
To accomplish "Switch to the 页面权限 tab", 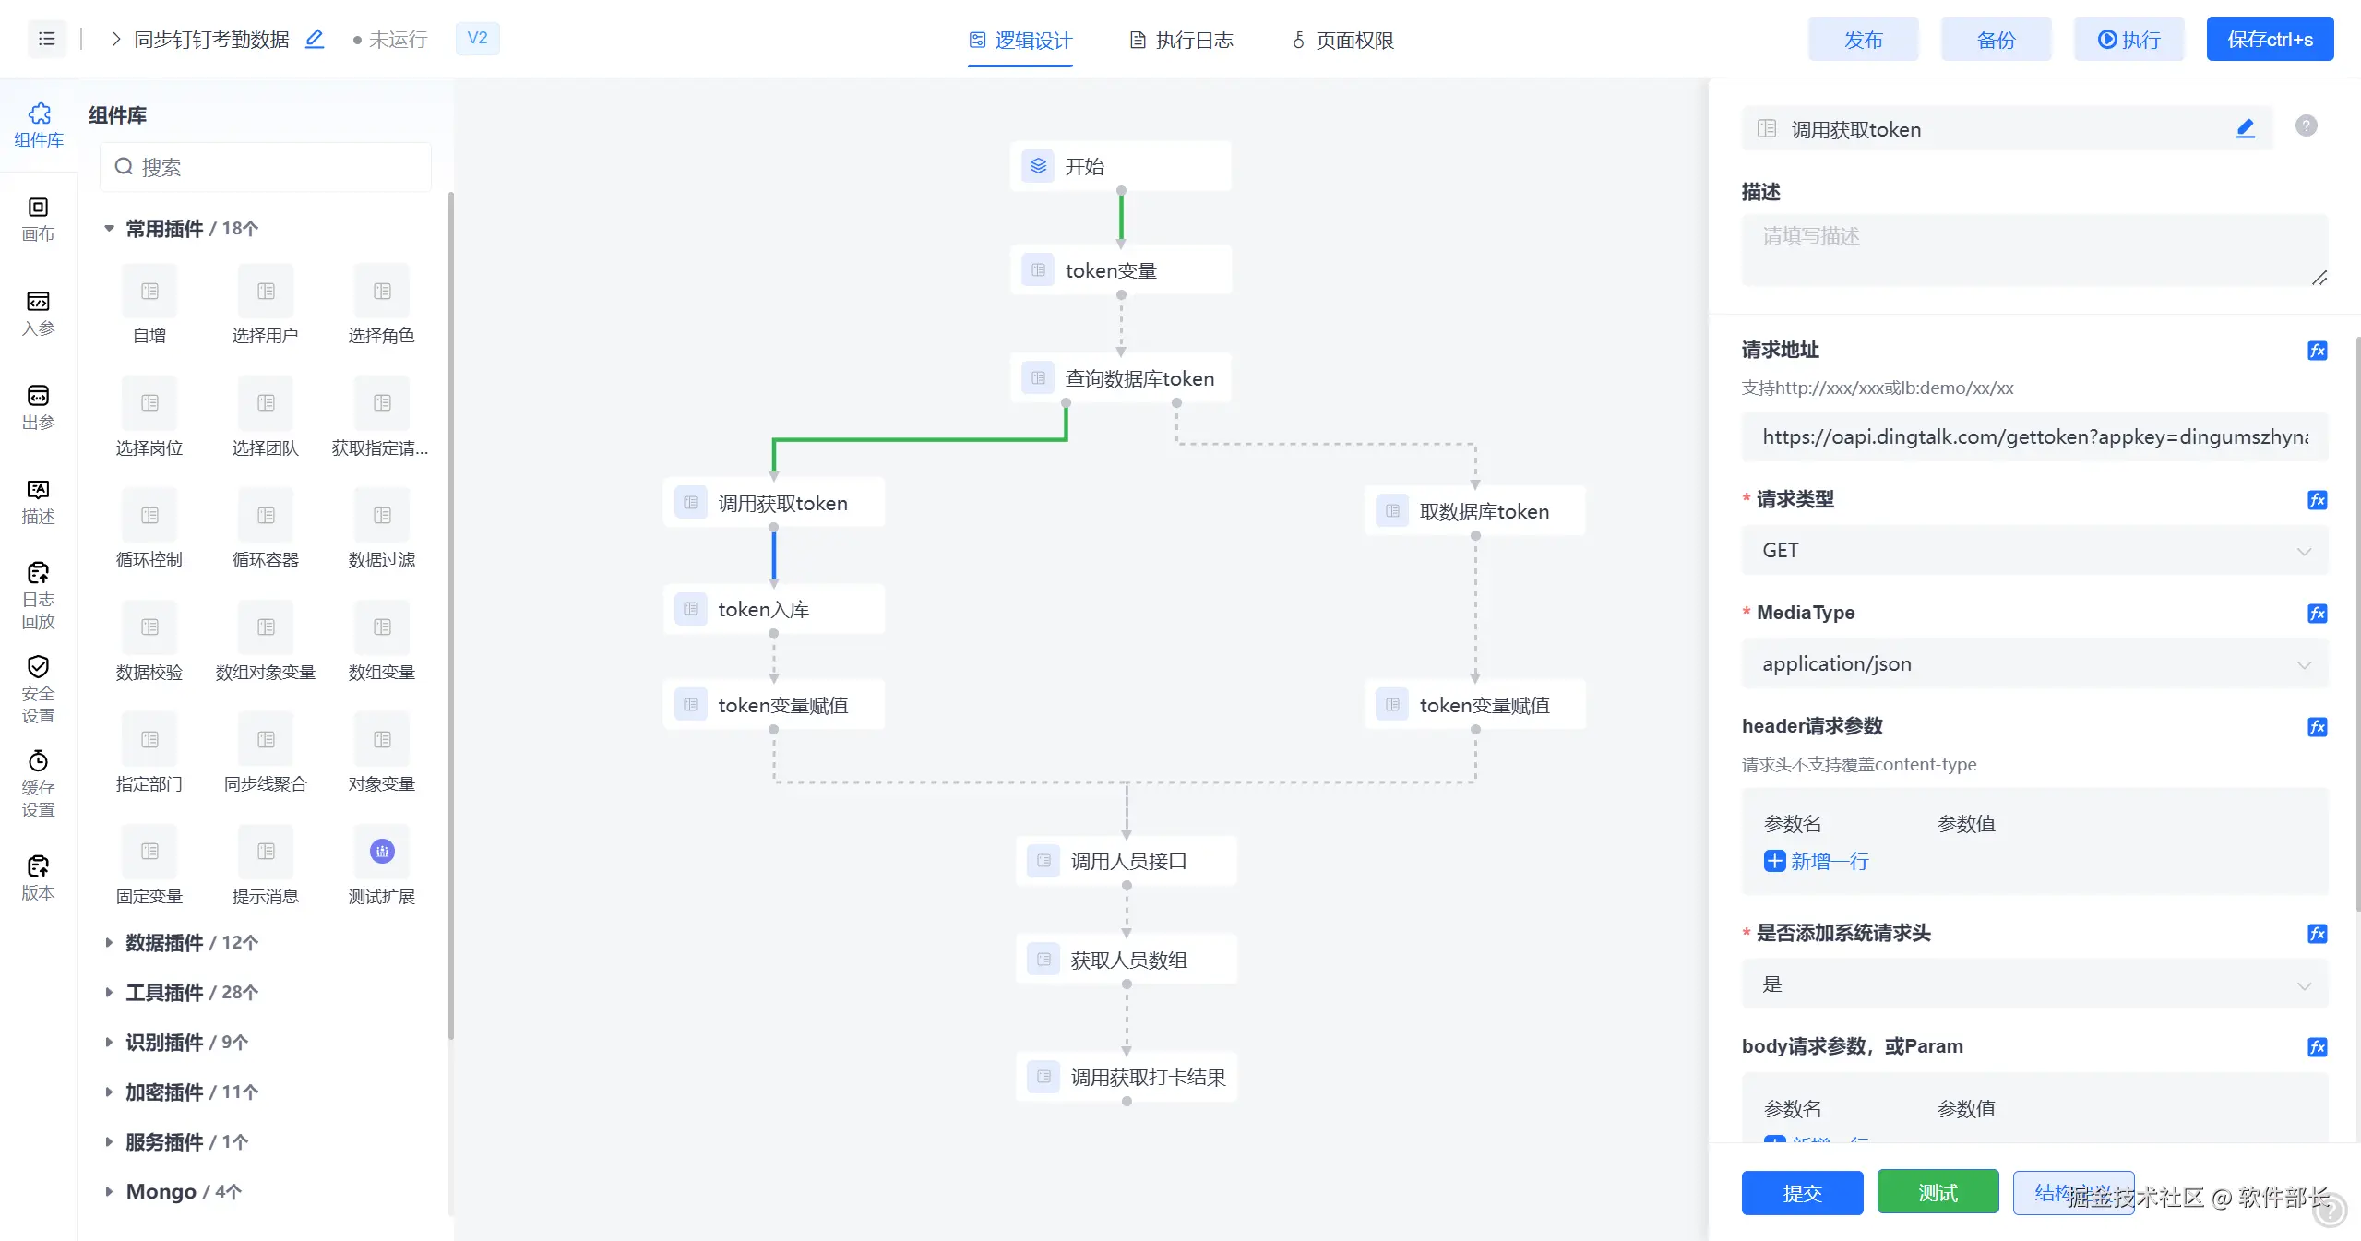I will pos(1342,40).
